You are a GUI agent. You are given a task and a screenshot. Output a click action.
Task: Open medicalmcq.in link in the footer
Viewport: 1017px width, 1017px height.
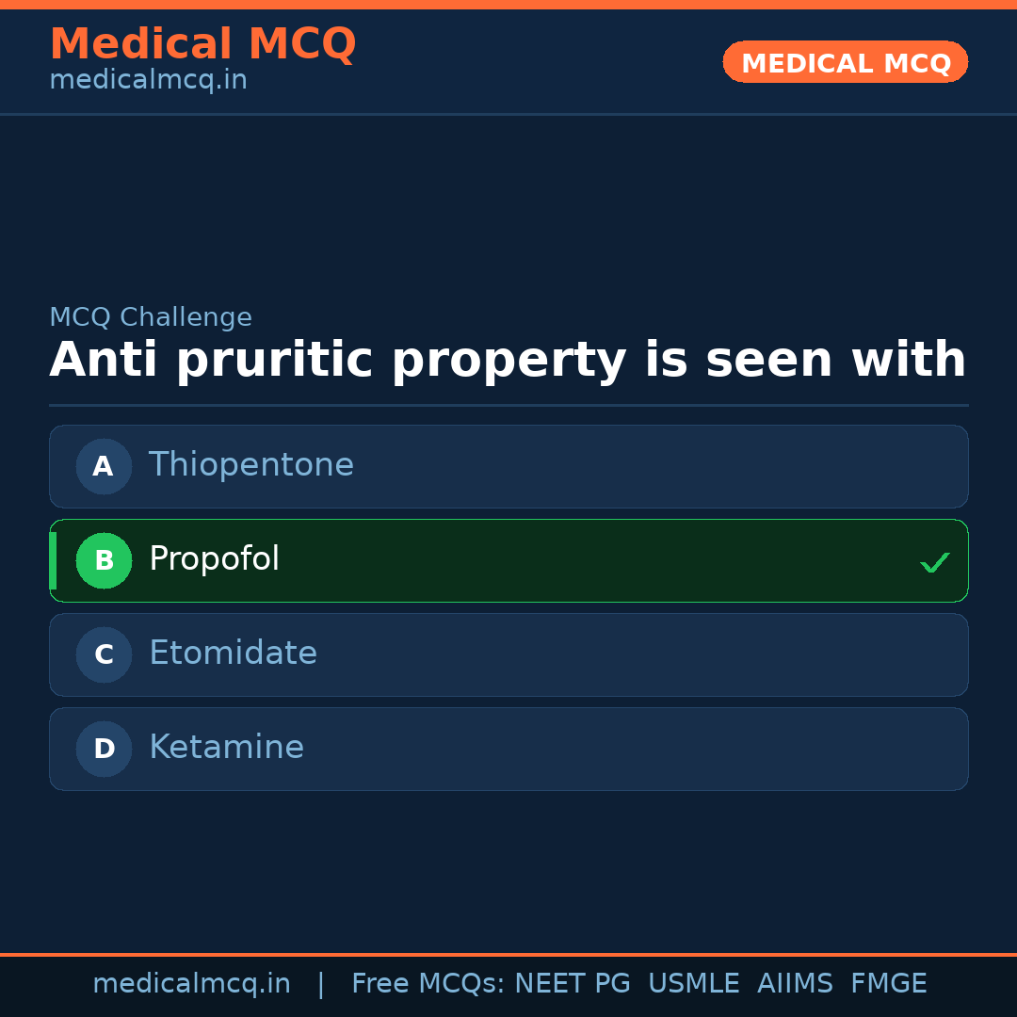pyautogui.click(x=191, y=984)
